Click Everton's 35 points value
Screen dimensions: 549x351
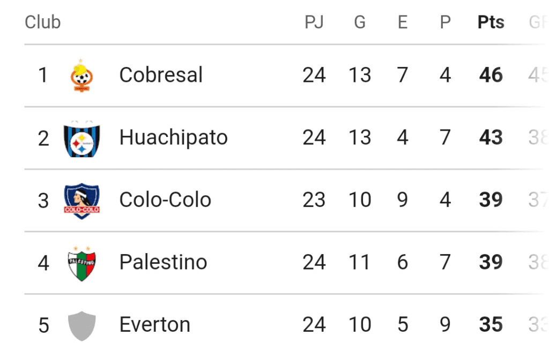(x=491, y=324)
